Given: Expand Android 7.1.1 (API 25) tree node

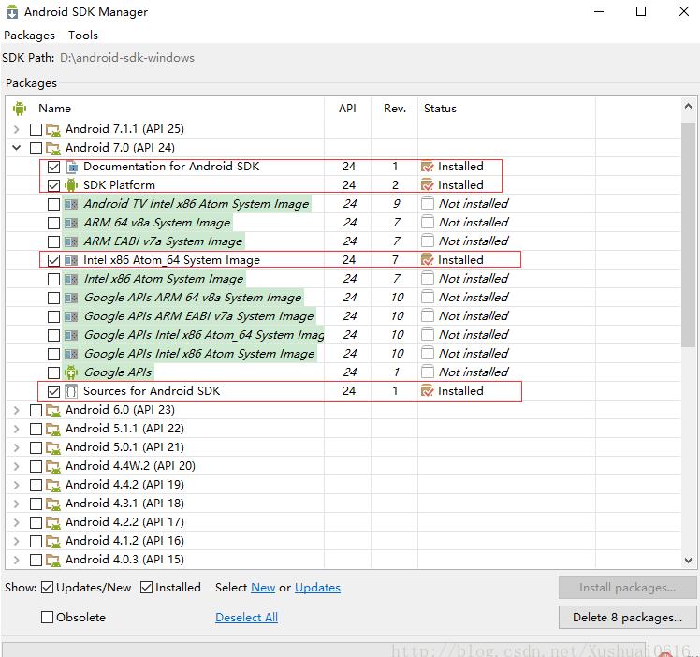Looking at the screenshot, I should (17, 129).
